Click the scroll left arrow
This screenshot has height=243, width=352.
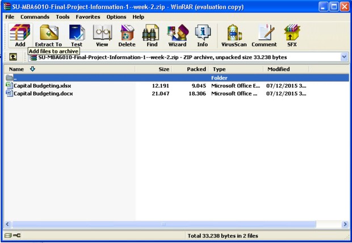7,224
